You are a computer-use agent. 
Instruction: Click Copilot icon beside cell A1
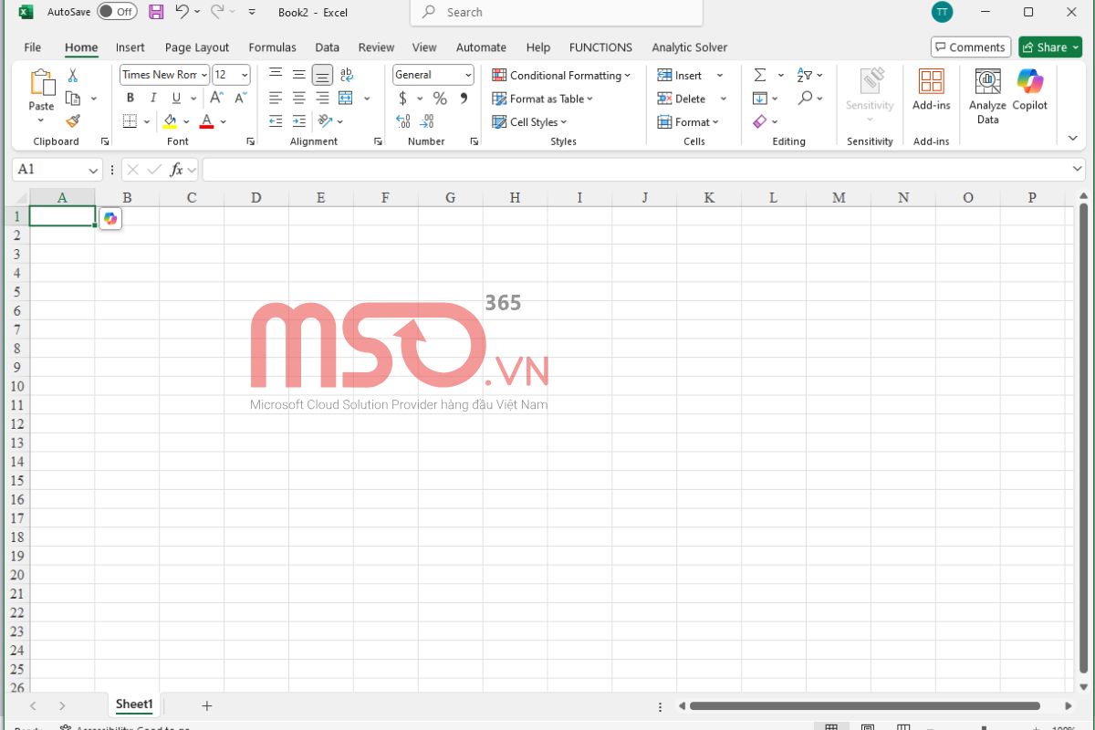coord(110,218)
